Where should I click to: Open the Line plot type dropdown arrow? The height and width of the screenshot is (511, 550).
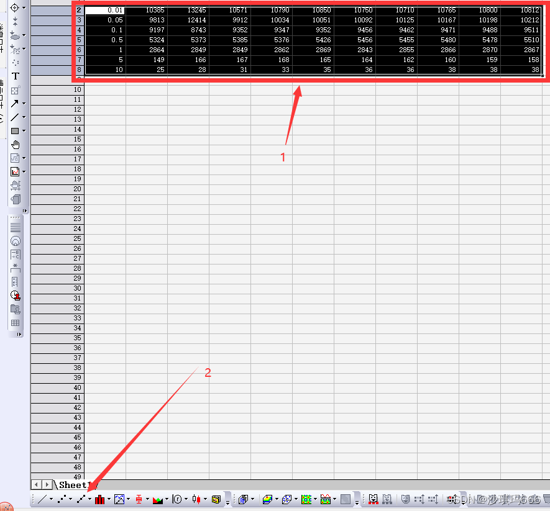(x=51, y=499)
